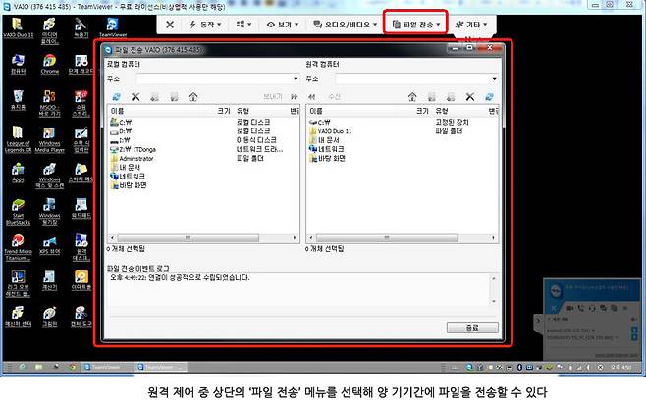Open the XPS 뷰어 desktop shortcut
This screenshot has height=409, width=646.
(49, 245)
